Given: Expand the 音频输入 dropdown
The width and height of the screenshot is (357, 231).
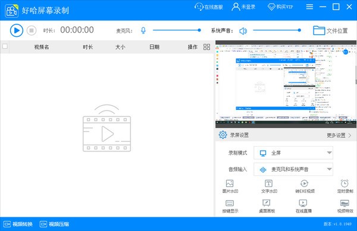Looking at the screenshot, I should tap(293, 169).
